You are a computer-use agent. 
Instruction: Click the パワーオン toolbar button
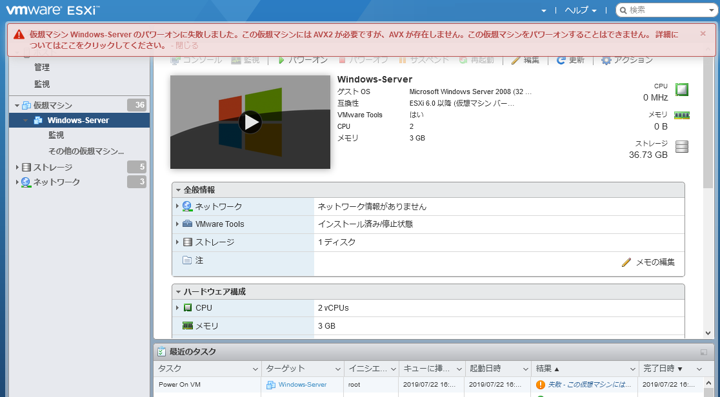[x=303, y=60]
